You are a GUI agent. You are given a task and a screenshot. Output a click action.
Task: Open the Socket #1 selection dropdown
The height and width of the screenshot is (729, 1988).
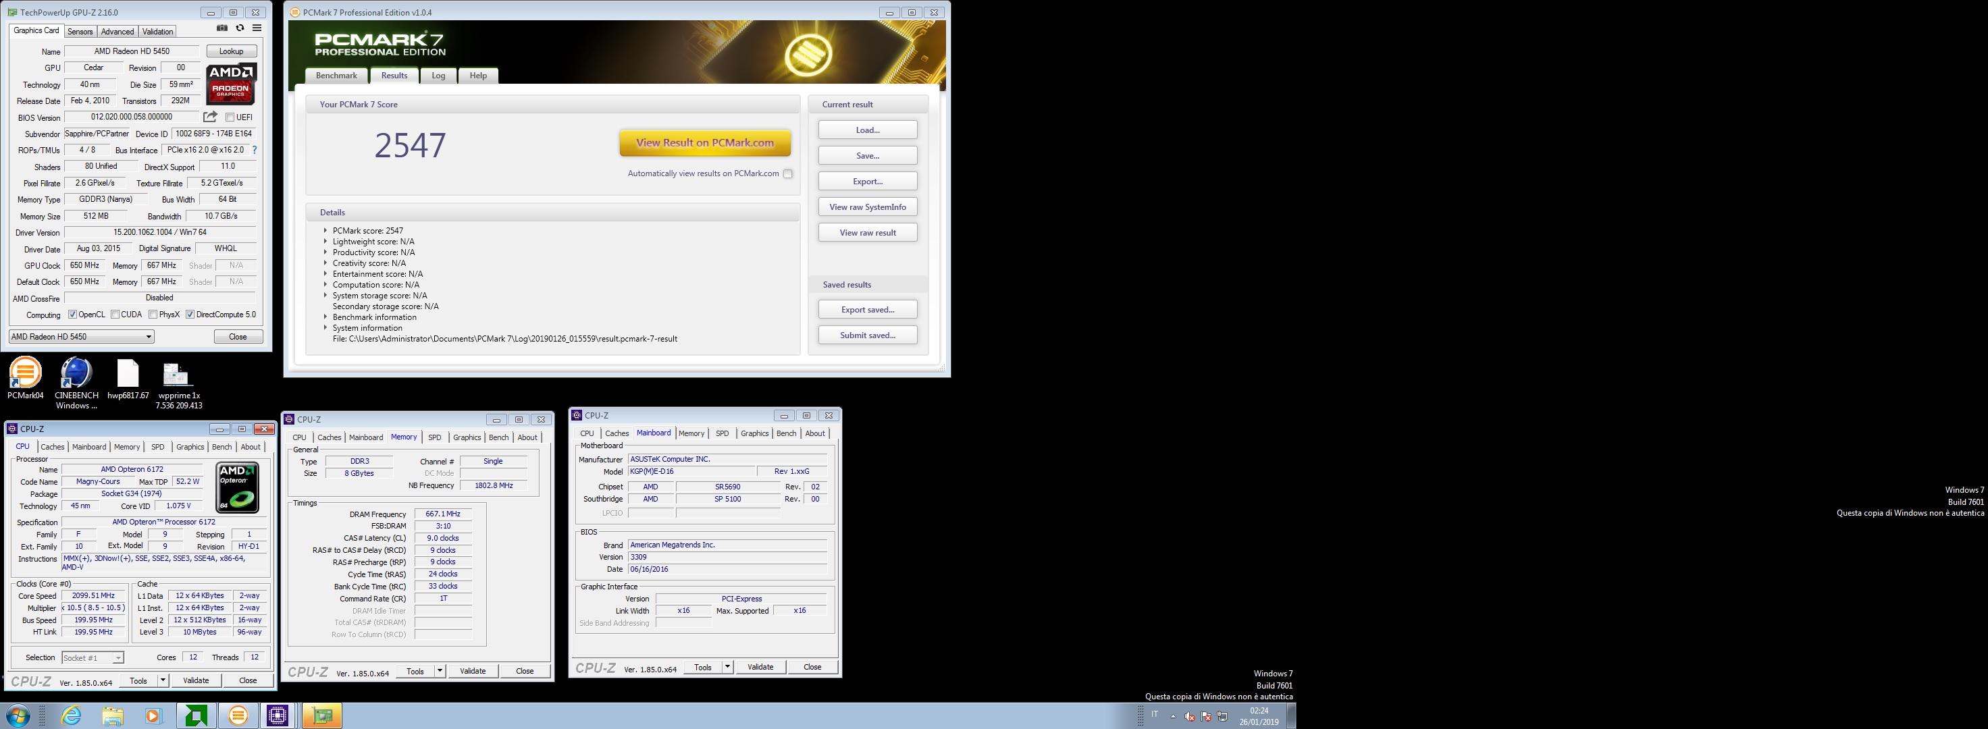coord(93,658)
